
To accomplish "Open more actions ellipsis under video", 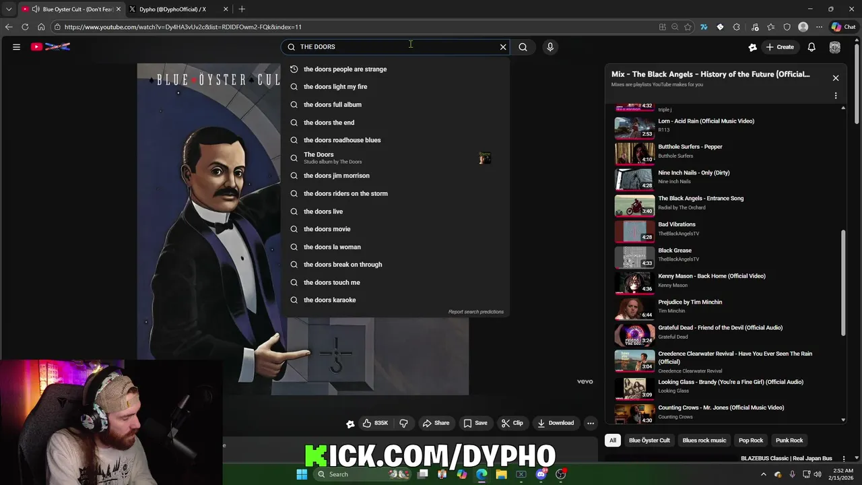I will (591, 423).
